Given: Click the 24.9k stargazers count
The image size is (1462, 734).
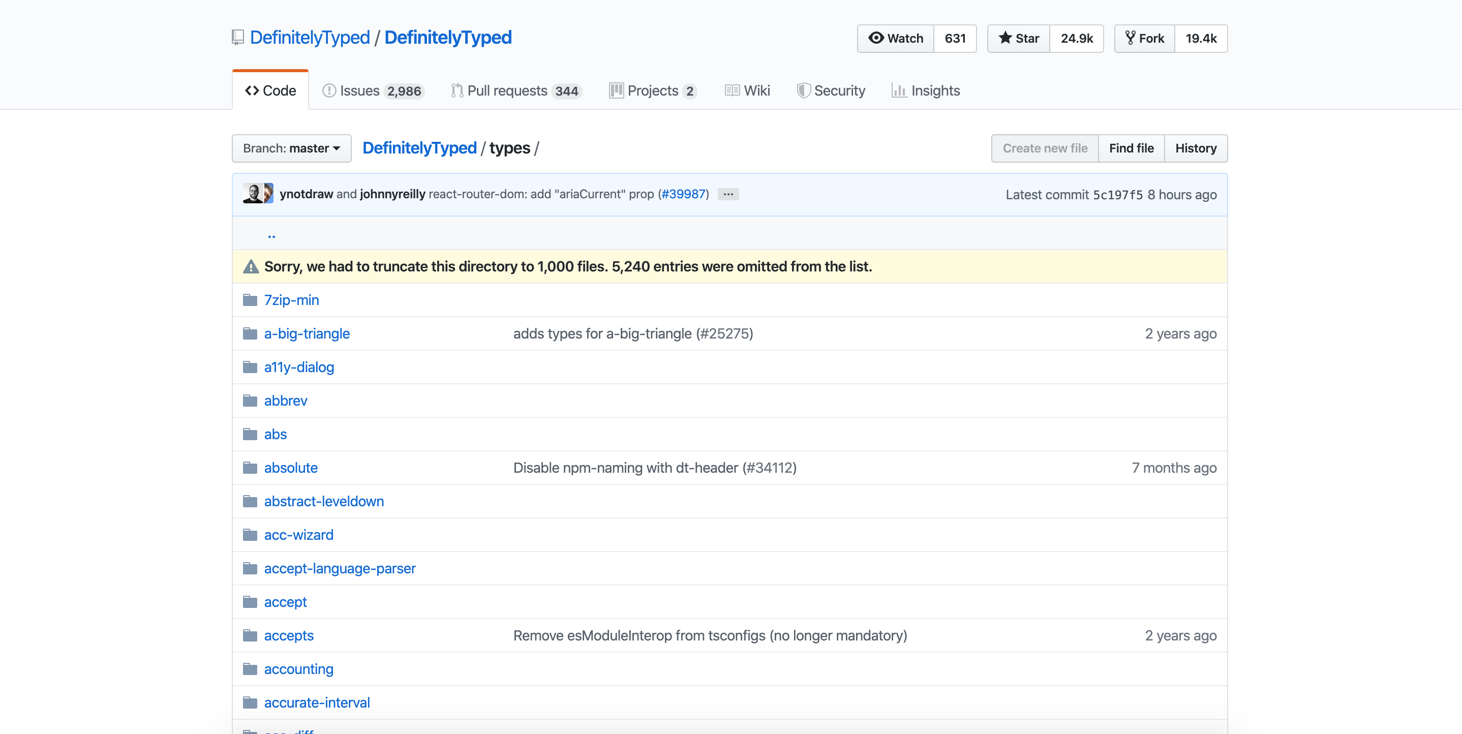Looking at the screenshot, I should (1077, 38).
